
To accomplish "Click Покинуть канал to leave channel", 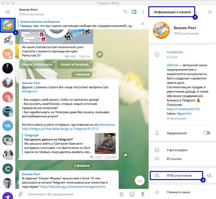I will click(178, 192).
